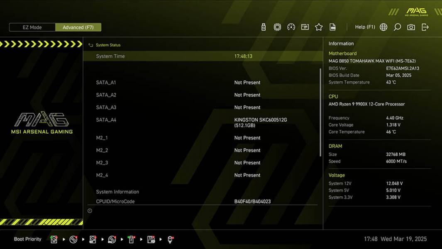Image resolution: width=442 pixels, height=249 pixels.
Task: Click the DRAM Speed 6000 MT/s value
Action: point(396,161)
